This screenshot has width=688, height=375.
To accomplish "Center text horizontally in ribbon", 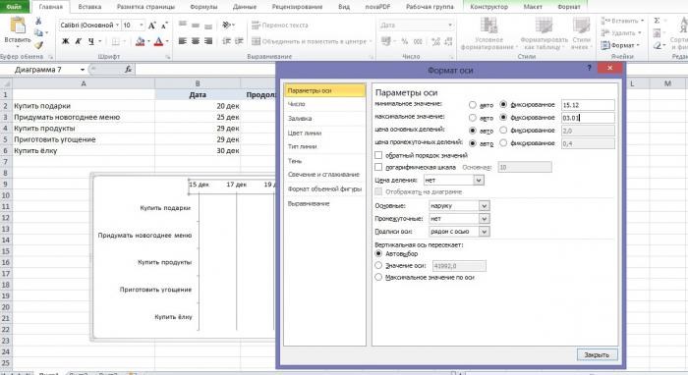I will pyautogui.click(x=196, y=41).
